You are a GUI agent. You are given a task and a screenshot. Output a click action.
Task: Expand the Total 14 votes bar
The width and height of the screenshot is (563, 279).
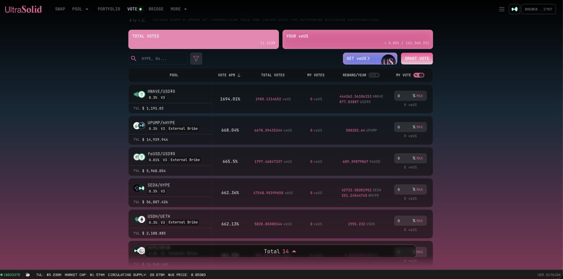[x=280, y=251]
